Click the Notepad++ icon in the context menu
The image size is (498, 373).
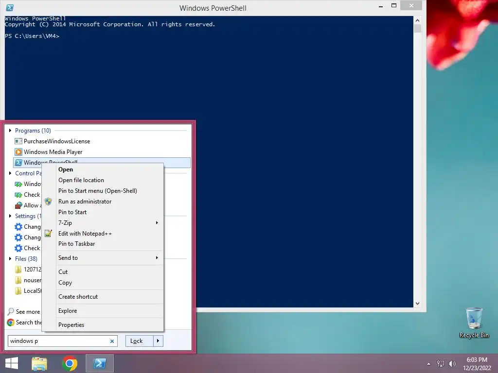(48, 234)
